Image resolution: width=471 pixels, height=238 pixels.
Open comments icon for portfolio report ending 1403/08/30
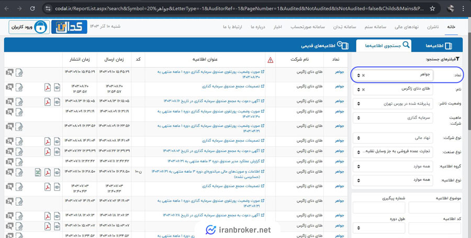click(9, 73)
